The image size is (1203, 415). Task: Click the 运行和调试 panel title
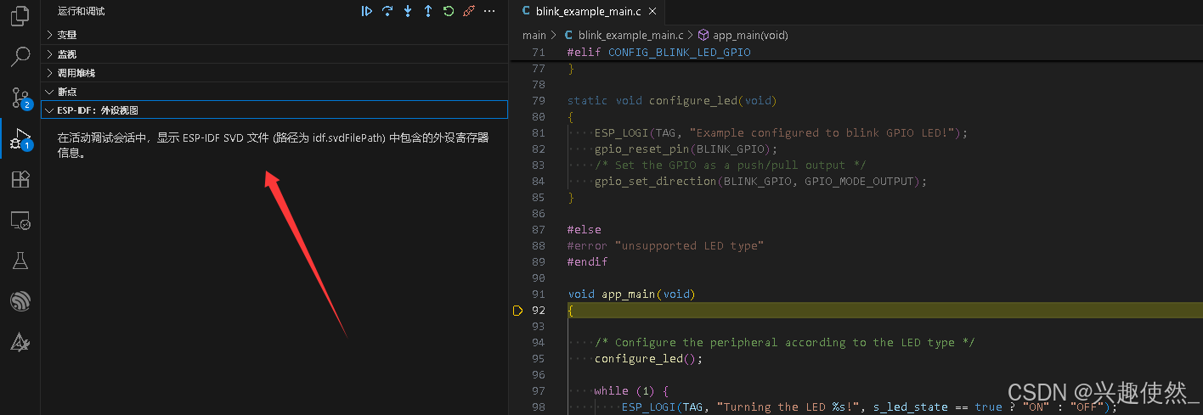pos(82,11)
